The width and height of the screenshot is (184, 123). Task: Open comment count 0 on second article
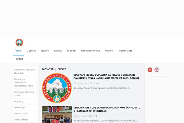coord(97,116)
